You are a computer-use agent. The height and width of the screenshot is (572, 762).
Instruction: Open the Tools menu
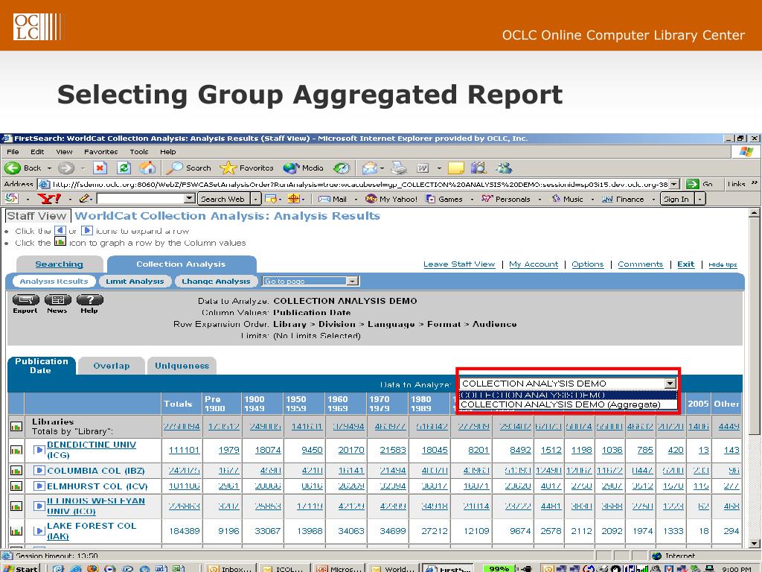(139, 152)
